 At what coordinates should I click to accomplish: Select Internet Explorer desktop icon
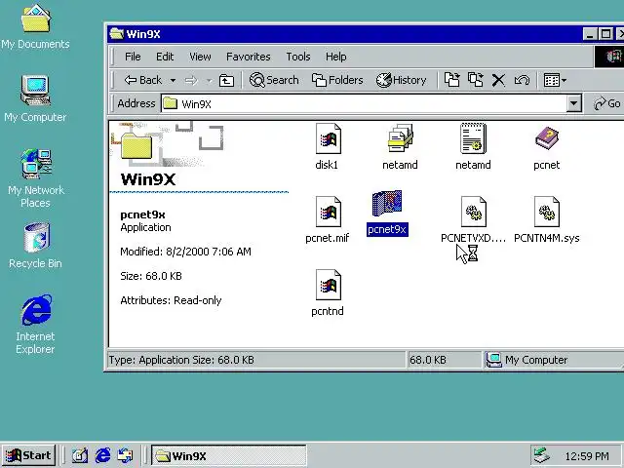coord(36,325)
